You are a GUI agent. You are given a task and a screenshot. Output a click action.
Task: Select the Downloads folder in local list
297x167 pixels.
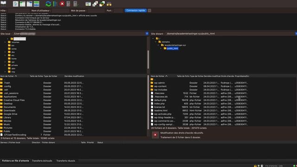(9, 110)
